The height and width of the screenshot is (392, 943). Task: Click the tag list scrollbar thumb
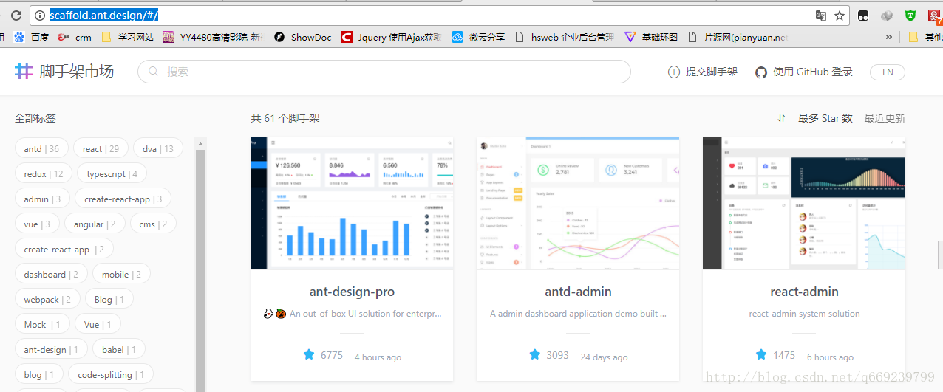pos(200,270)
